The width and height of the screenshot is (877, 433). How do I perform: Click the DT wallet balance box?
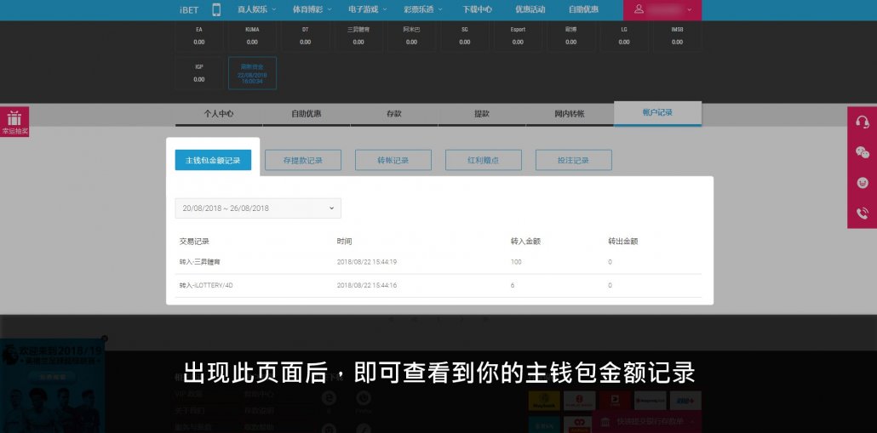point(306,37)
